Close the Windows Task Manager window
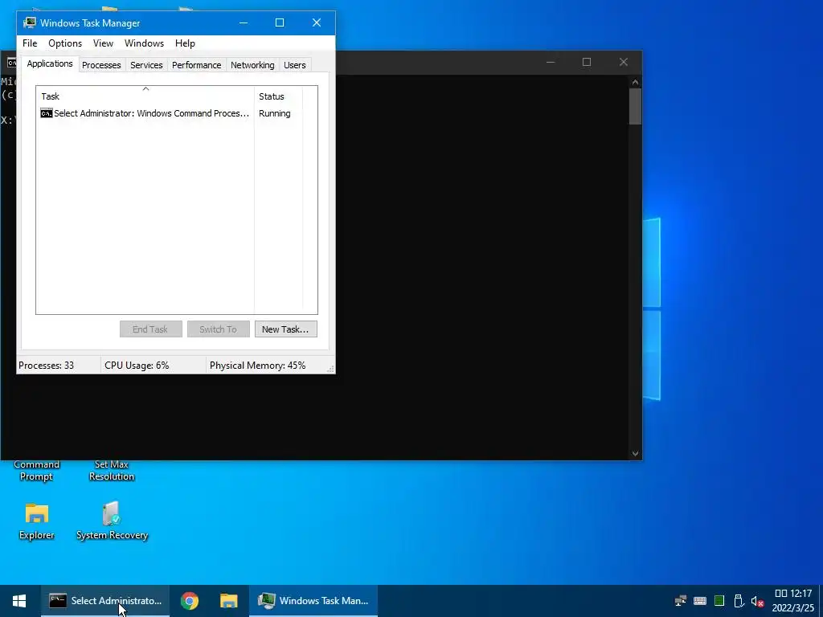 point(317,22)
